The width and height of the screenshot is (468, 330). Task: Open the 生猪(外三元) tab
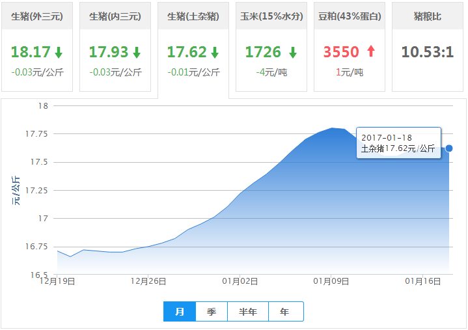tap(37, 16)
